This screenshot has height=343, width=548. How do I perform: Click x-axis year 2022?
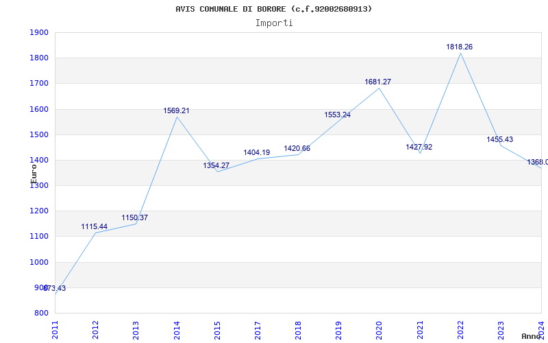click(x=460, y=330)
